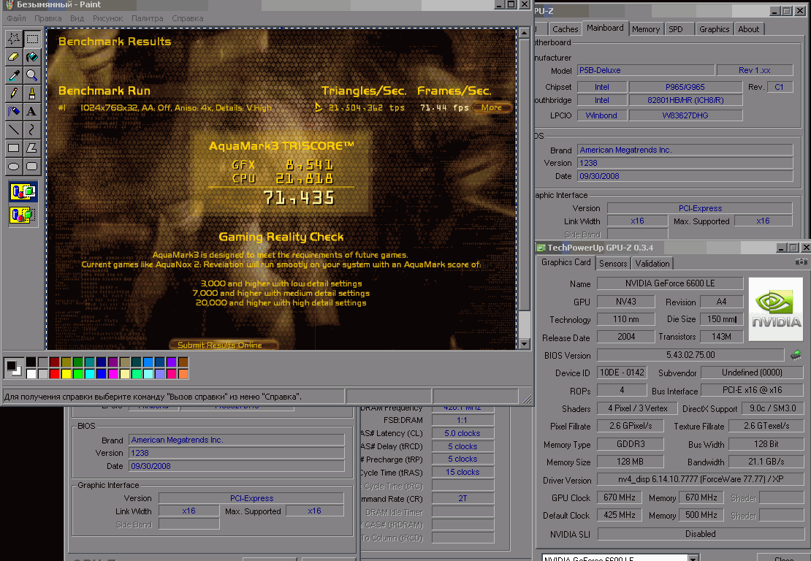Viewport: 811px width, 561px height.
Task: Pick the white color swatch in palette
Action: click(31, 373)
